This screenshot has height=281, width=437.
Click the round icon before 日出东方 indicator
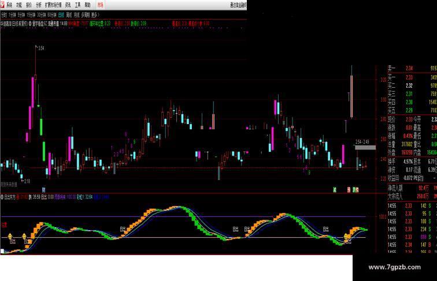2,197
